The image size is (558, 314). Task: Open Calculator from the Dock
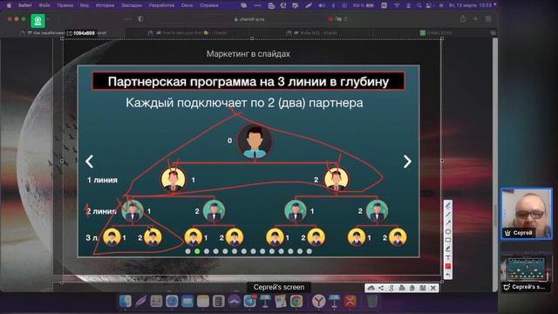[219, 301]
